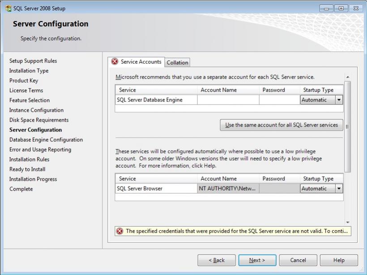This screenshot has height=275, width=367.
Task: Select License Terms step in sidebar
Action: 26,90
